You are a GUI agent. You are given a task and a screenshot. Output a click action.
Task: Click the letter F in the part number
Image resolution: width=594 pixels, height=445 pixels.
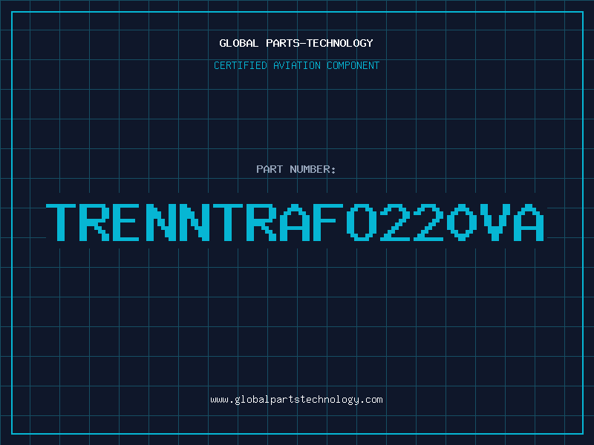pos(327,222)
